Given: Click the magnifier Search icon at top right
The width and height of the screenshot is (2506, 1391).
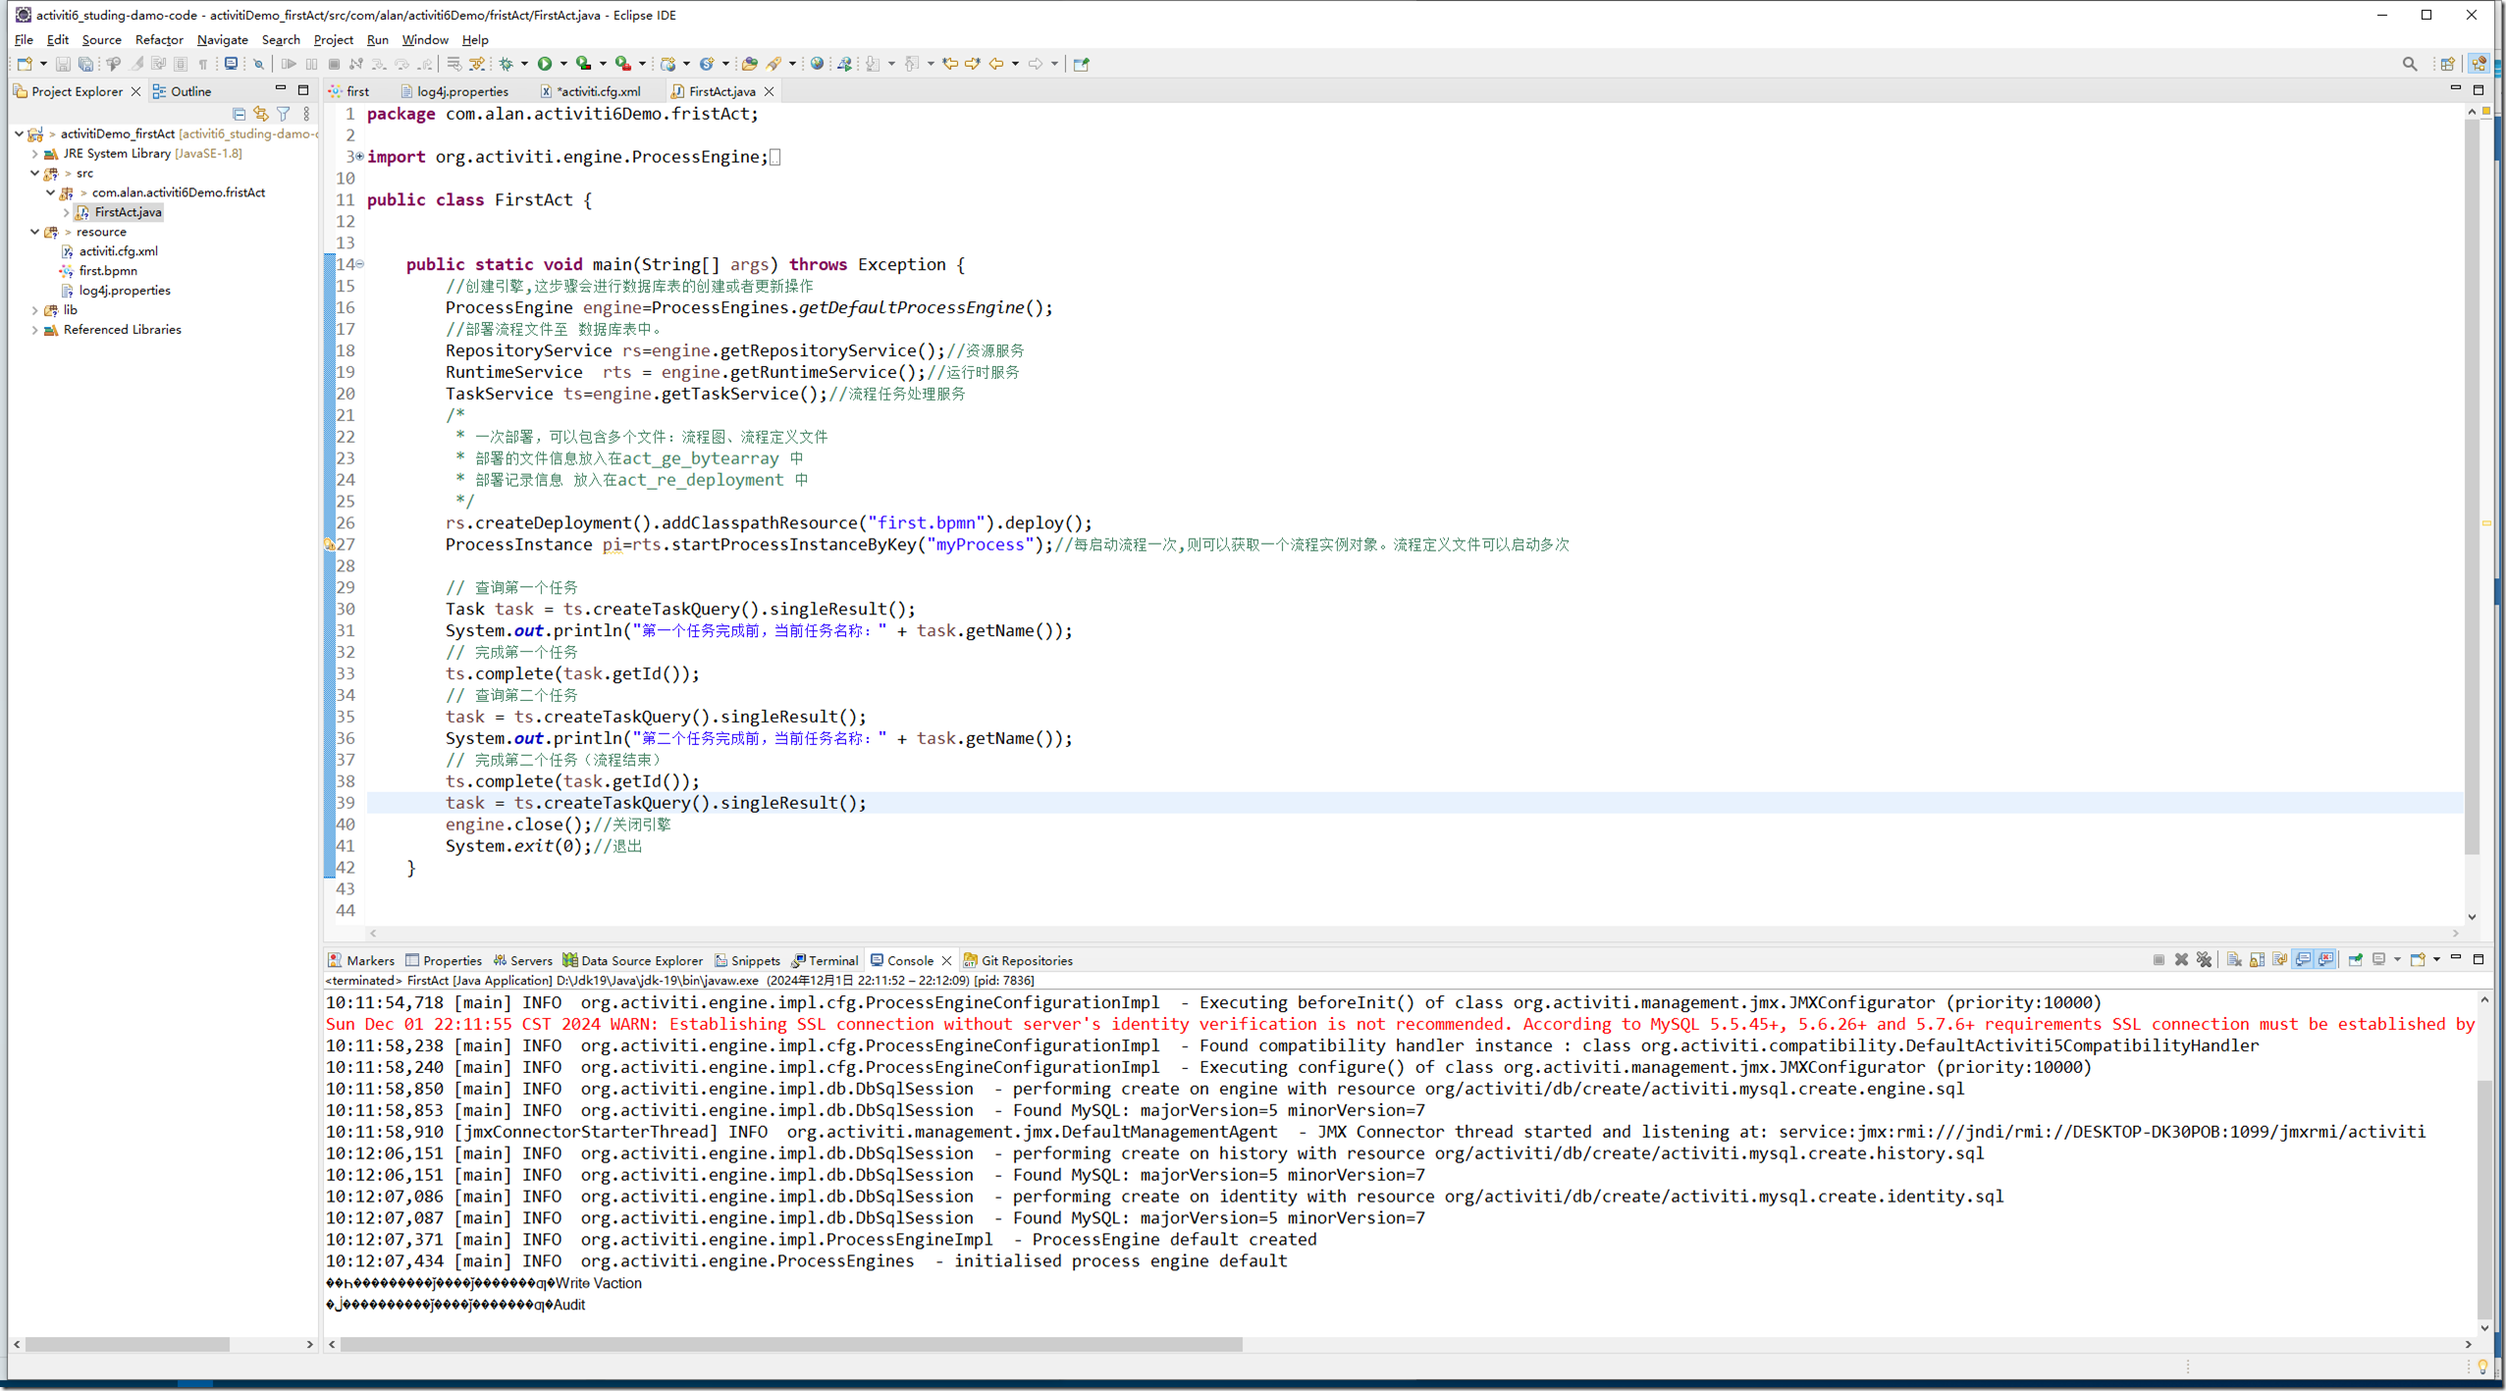Looking at the screenshot, I should (x=2410, y=64).
